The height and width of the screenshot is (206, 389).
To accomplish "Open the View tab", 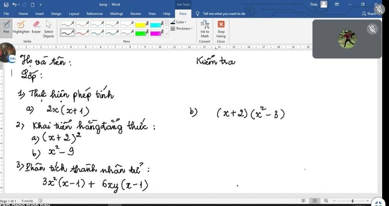I will (152, 14).
